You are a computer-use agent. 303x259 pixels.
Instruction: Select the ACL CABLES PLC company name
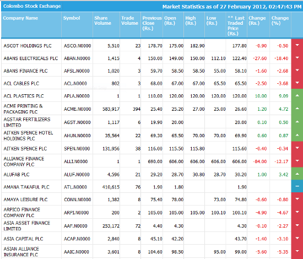21,84
